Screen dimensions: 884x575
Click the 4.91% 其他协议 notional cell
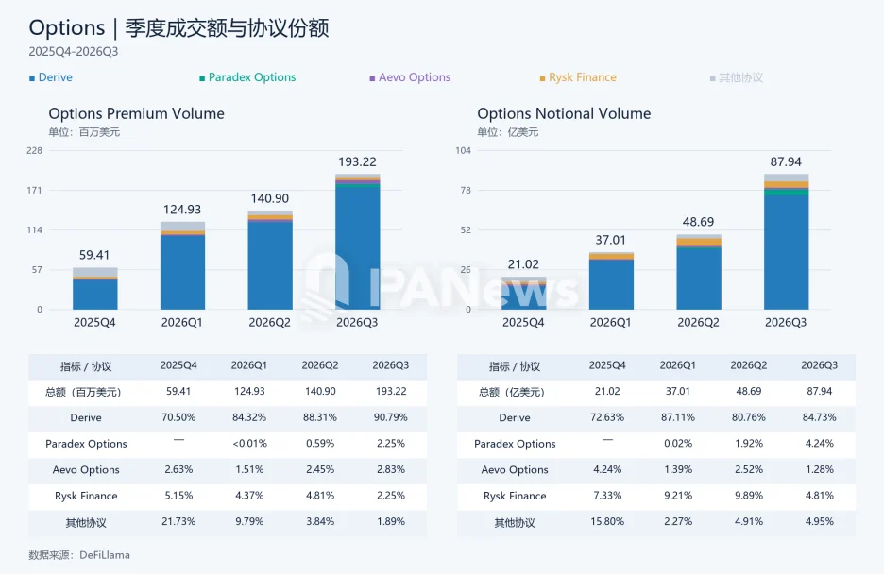tap(749, 521)
